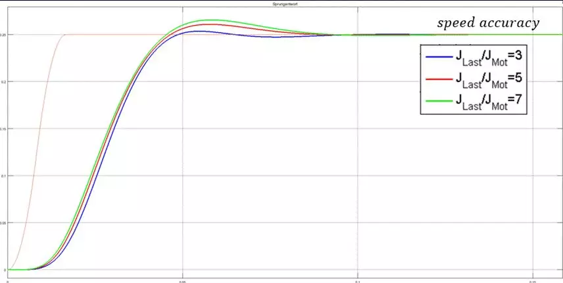563x283 pixels.
Task: Click the peak of the green curve
Action: (210, 20)
